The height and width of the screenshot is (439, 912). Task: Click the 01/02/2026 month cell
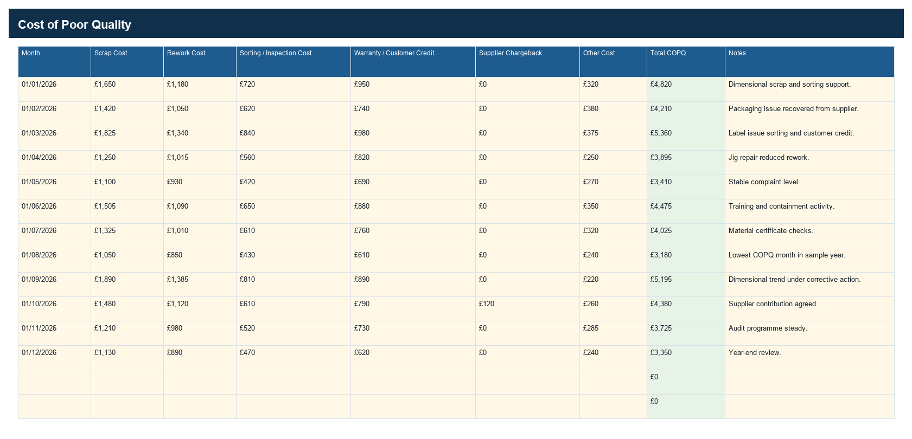tap(54, 114)
